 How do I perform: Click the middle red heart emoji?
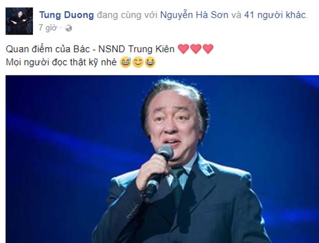point(196,49)
